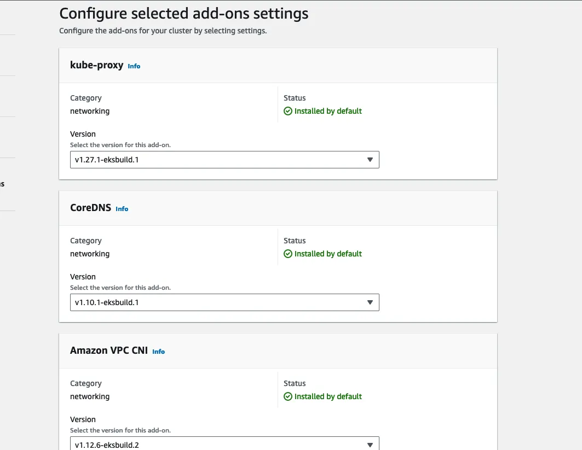
Task: Click 'Configure the add-ons for your cluster' description
Action: point(163,31)
